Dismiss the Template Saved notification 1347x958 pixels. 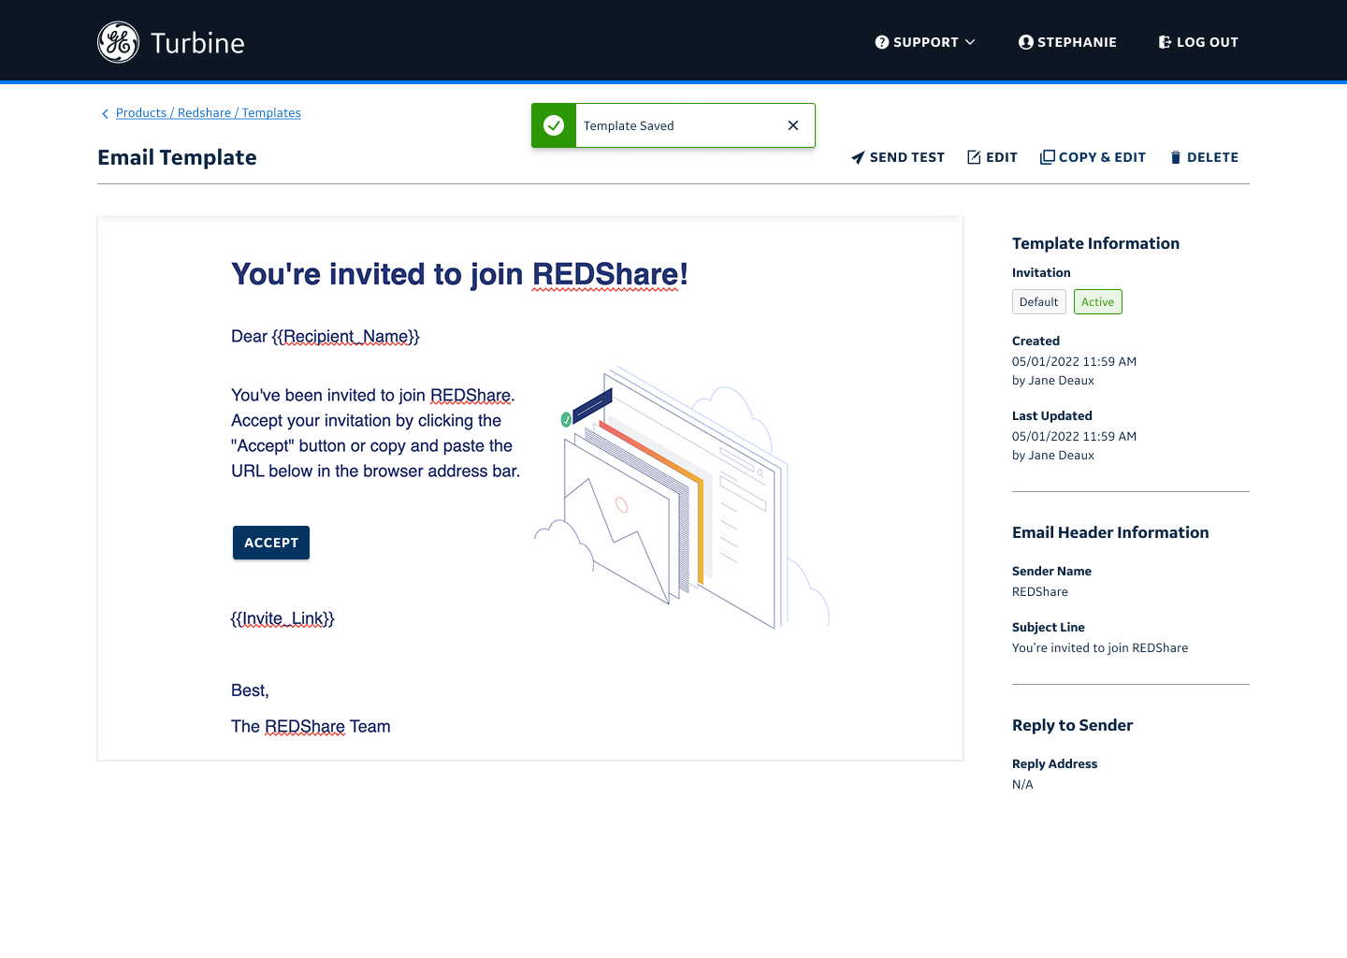(793, 125)
